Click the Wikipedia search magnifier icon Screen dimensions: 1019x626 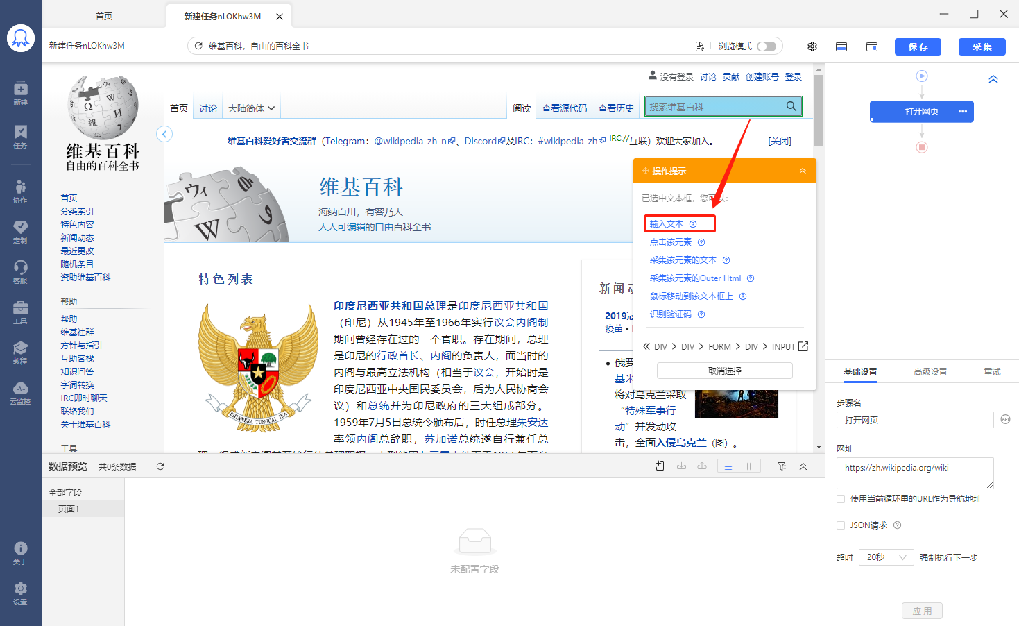click(x=791, y=106)
